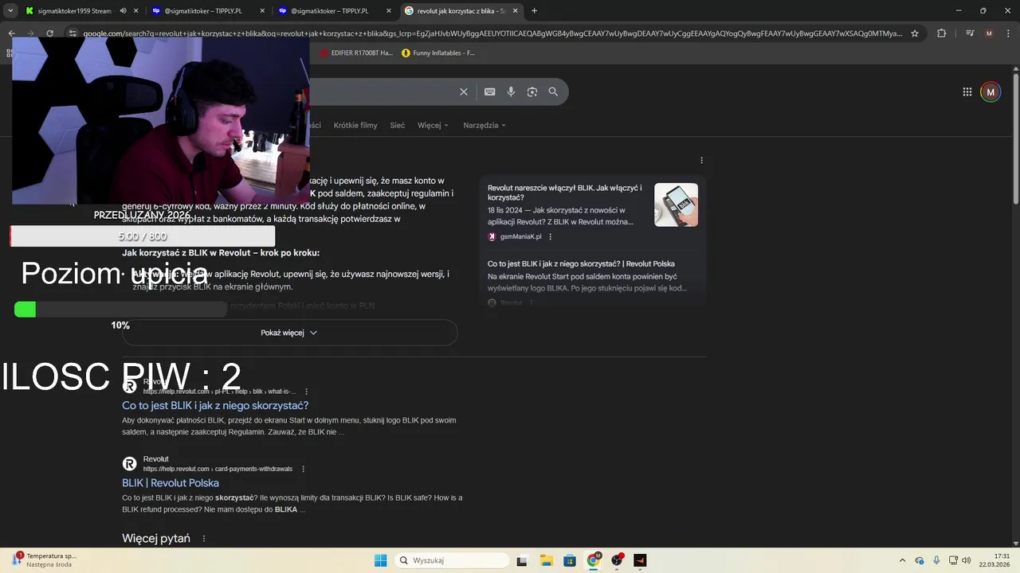This screenshot has height=573, width=1020.
Task: Open the tab search dropdown arrow
Action: 10,11
